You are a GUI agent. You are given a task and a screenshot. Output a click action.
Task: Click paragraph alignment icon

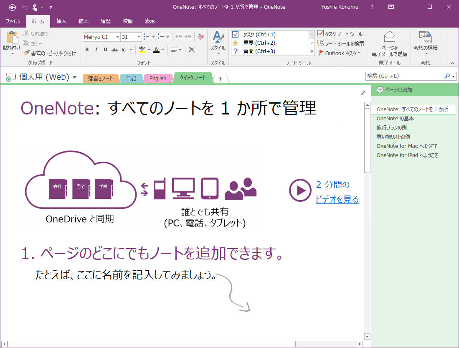(x=174, y=50)
